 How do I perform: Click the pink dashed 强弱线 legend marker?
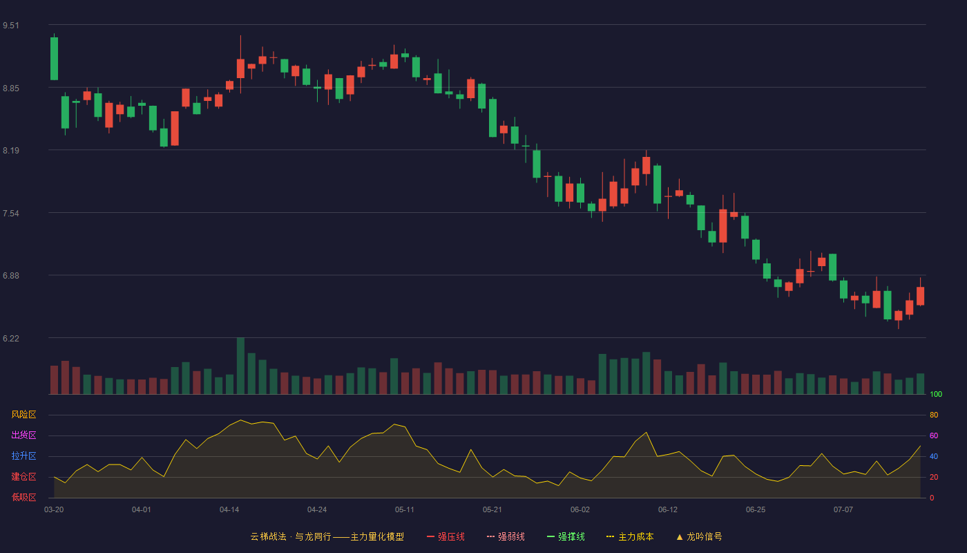click(490, 536)
